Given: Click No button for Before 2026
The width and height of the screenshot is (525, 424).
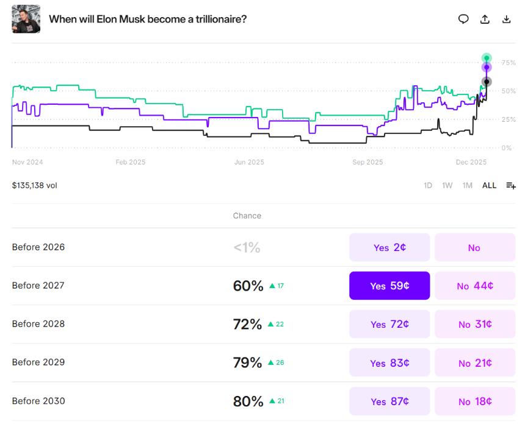Looking at the screenshot, I should [x=474, y=247].
